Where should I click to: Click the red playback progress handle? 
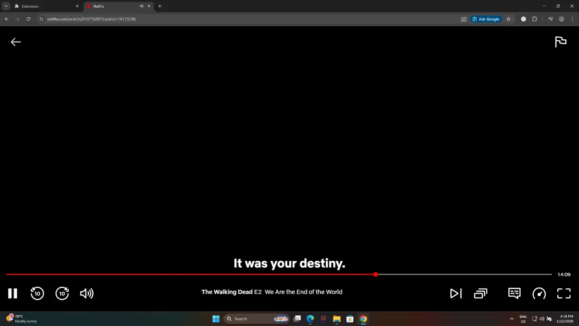tap(375, 274)
